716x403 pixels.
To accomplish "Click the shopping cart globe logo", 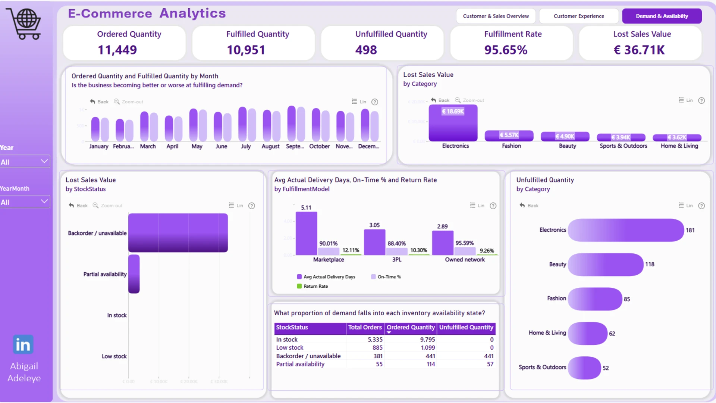I will [23, 23].
